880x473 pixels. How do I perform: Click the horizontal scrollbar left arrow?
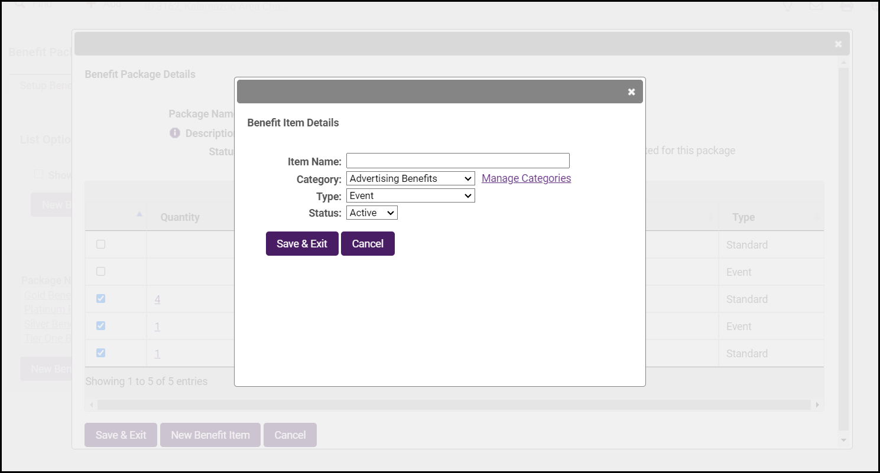[x=91, y=405]
